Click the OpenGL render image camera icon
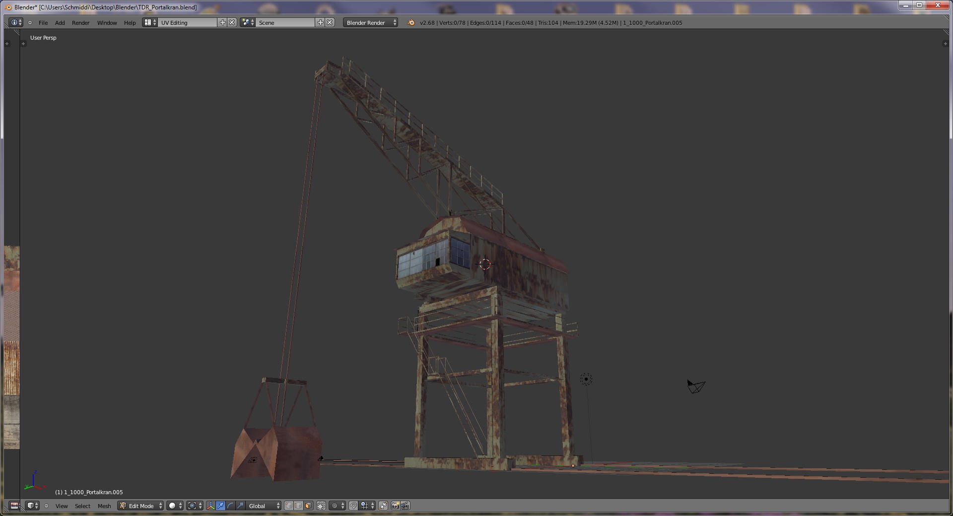Screen dimensions: 953x516 pos(395,506)
